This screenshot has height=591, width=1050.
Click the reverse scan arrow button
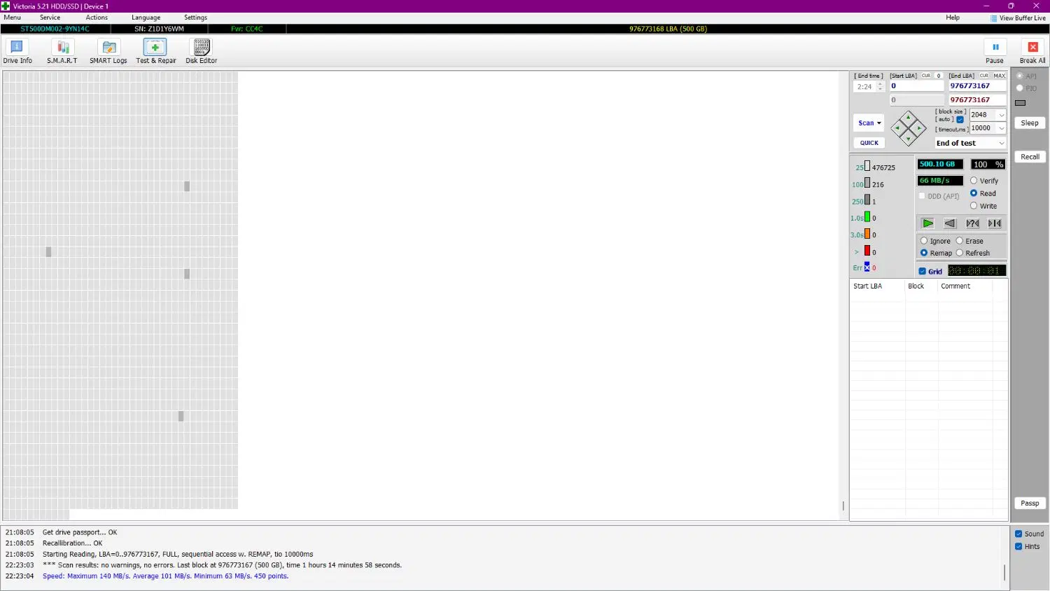pos(950,223)
